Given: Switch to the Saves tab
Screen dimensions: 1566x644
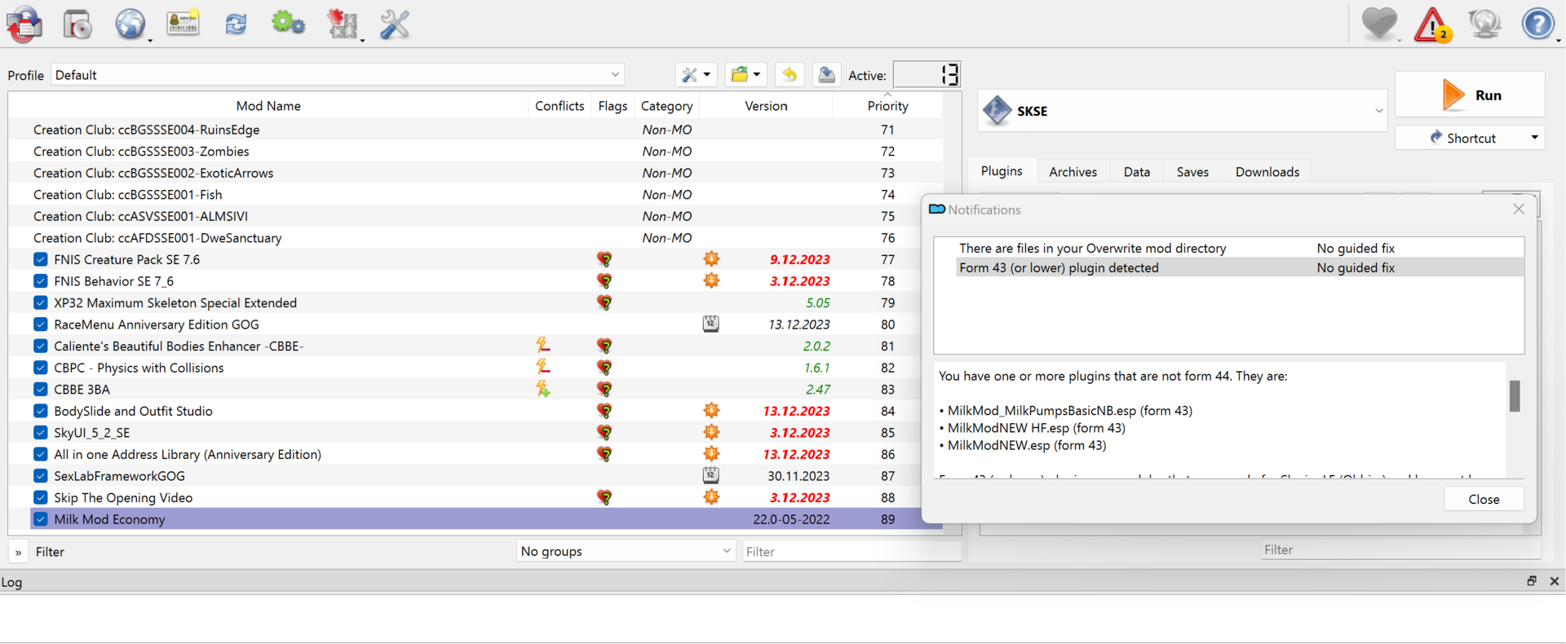Looking at the screenshot, I should 1192,172.
